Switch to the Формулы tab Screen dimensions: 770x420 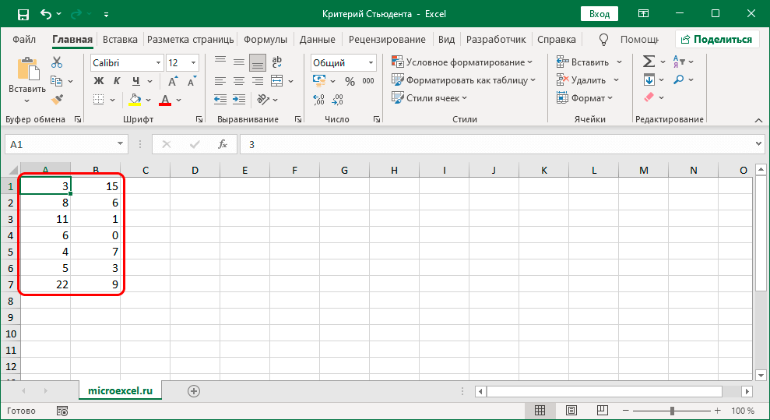pos(265,39)
